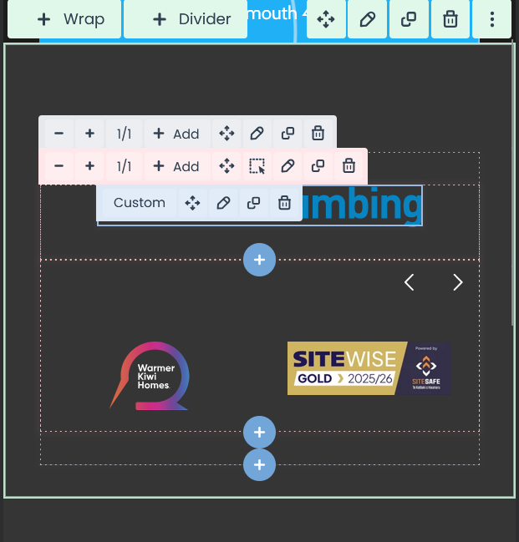Click duplicate icon in blue Custom toolbar
The height and width of the screenshot is (542, 519).
pyautogui.click(x=253, y=203)
